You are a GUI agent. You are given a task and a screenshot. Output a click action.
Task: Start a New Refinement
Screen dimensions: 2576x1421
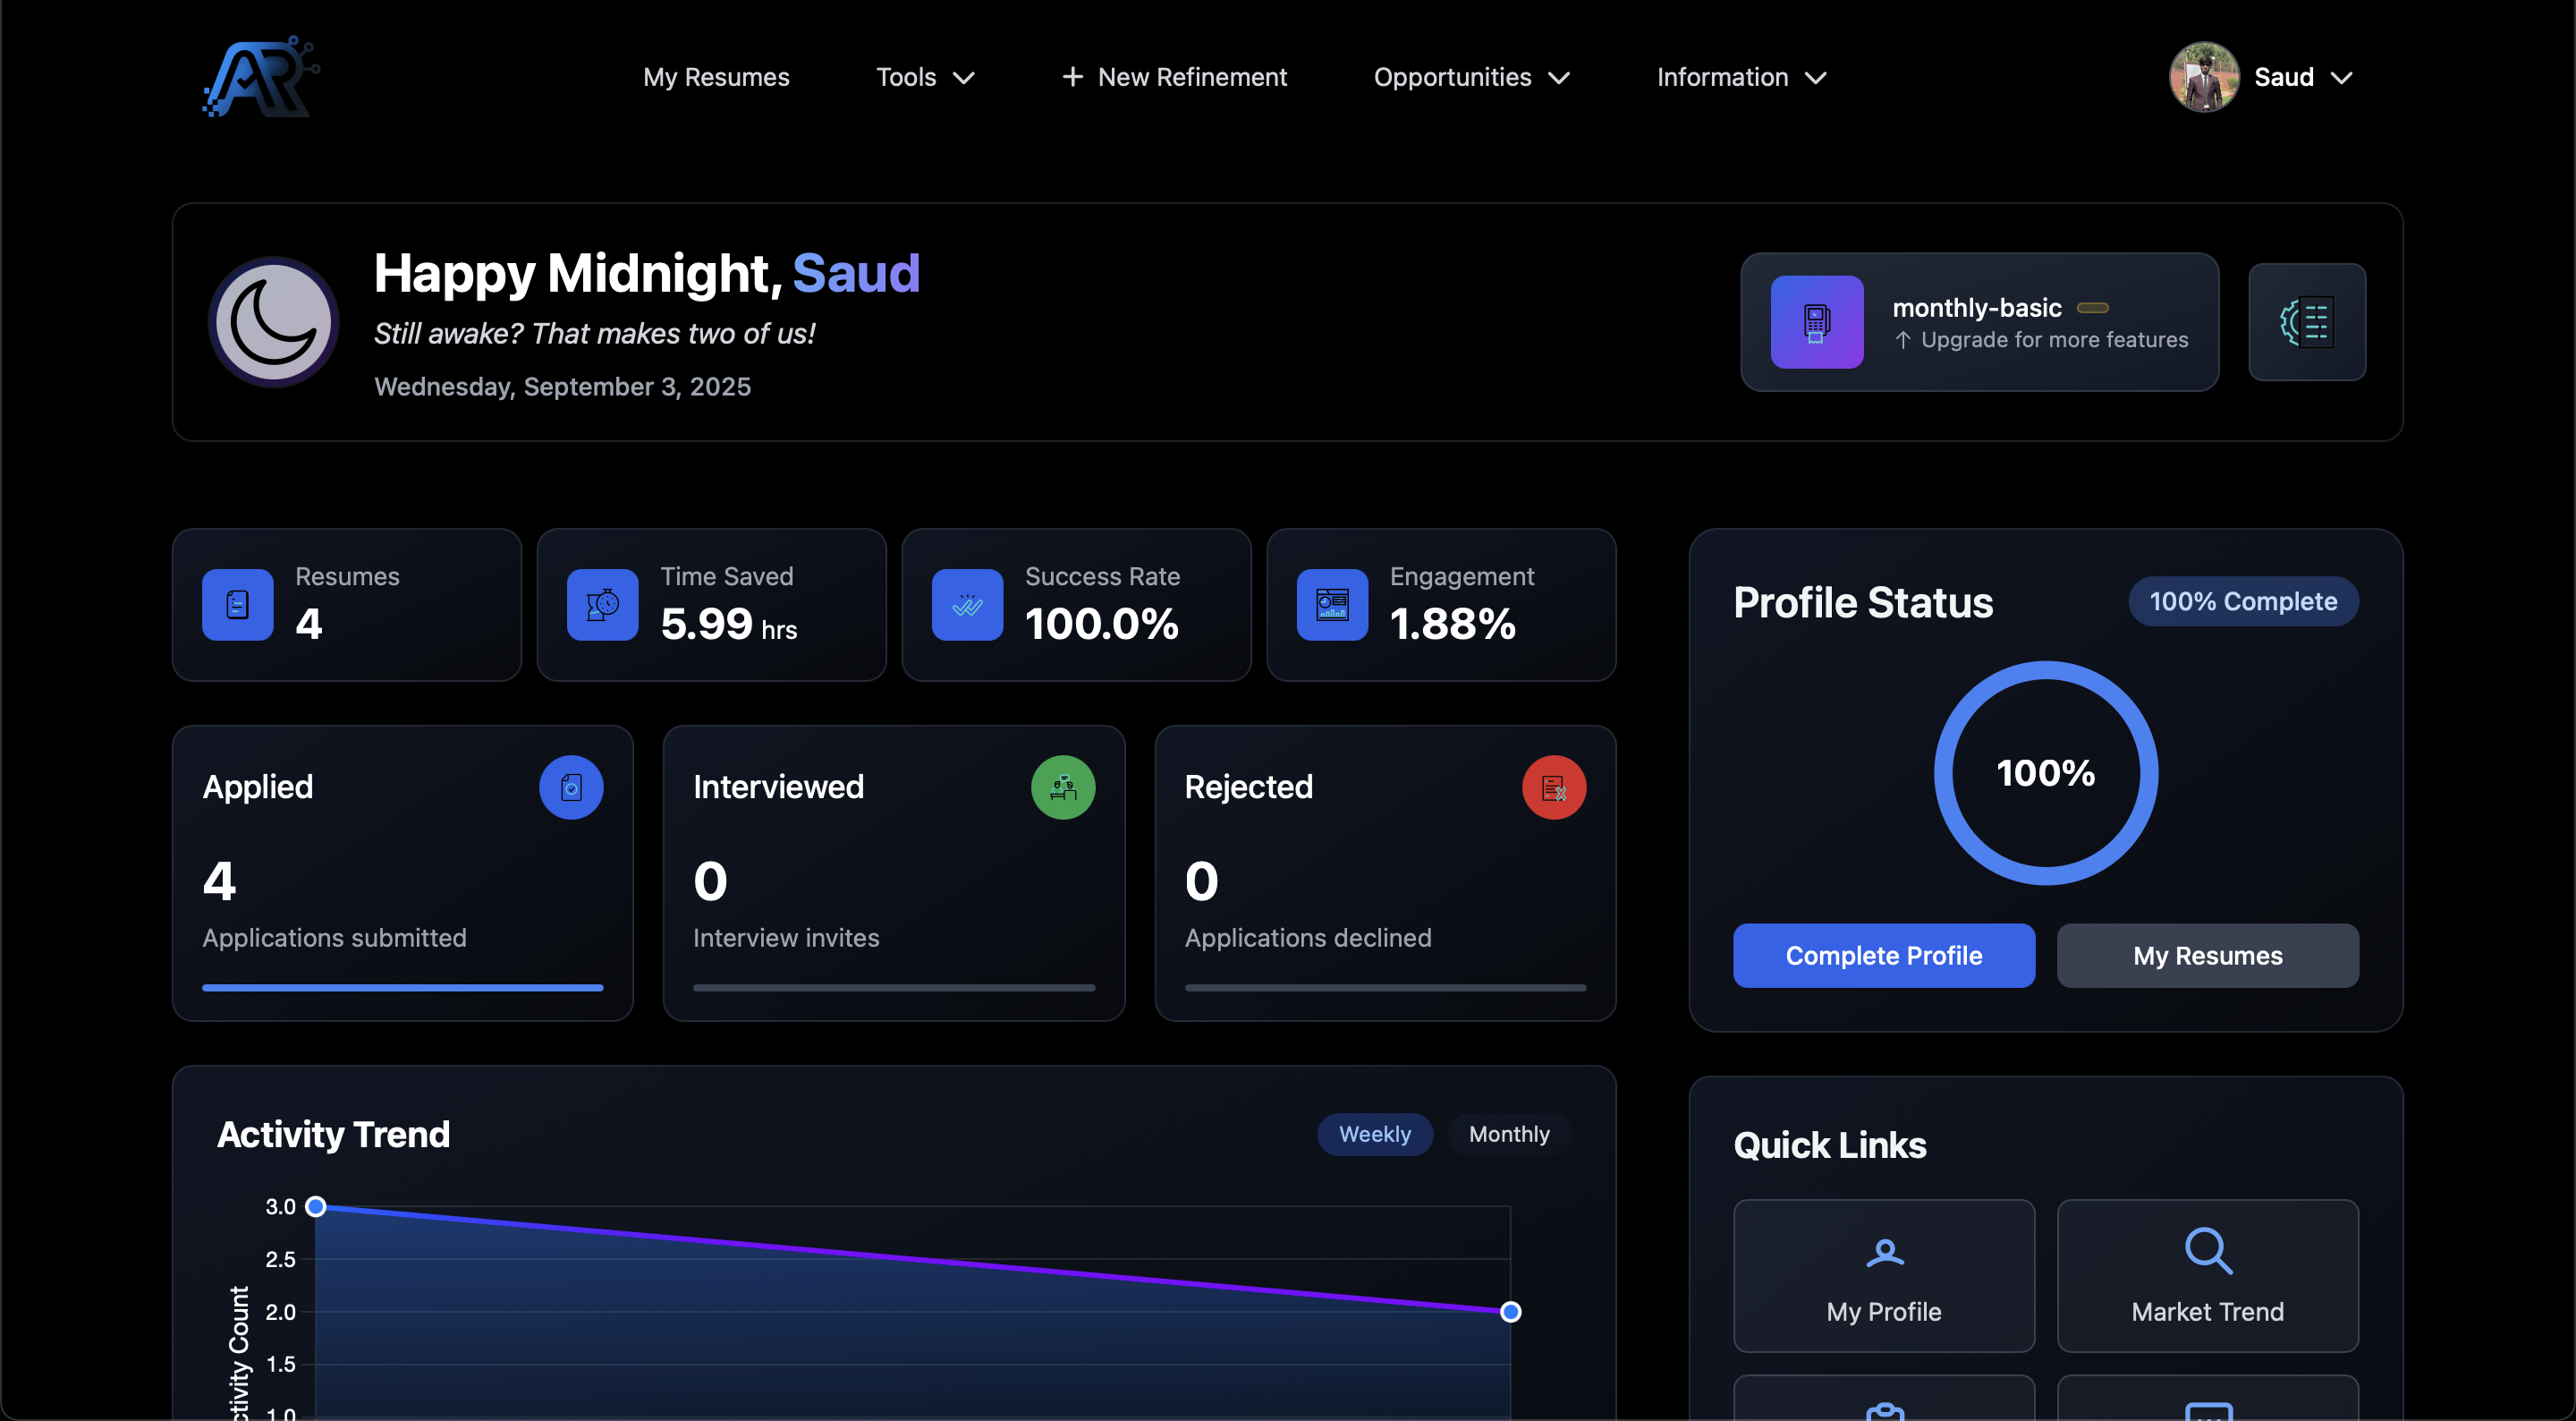click(x=1174, y=77)
